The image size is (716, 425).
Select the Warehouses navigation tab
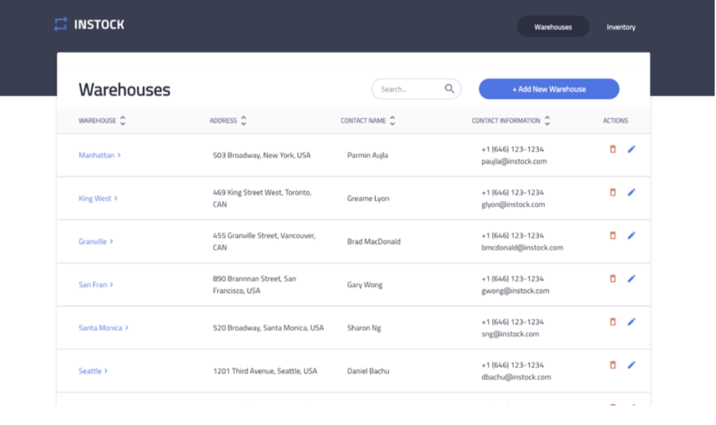(553, 27)
